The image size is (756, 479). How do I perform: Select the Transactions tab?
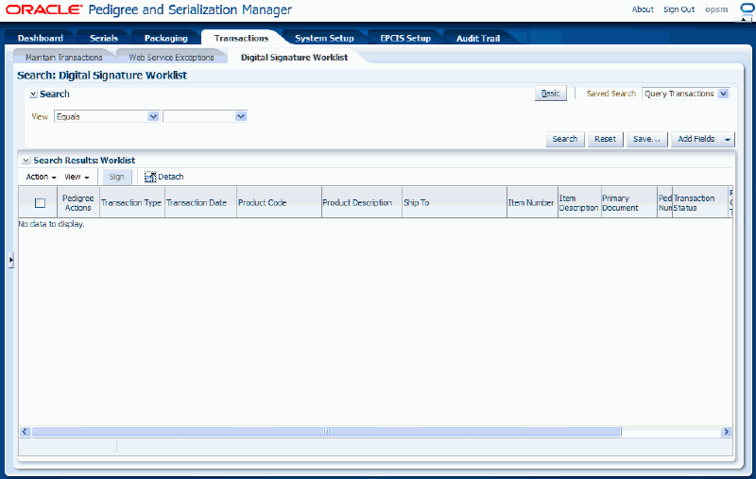coord(241,38)
